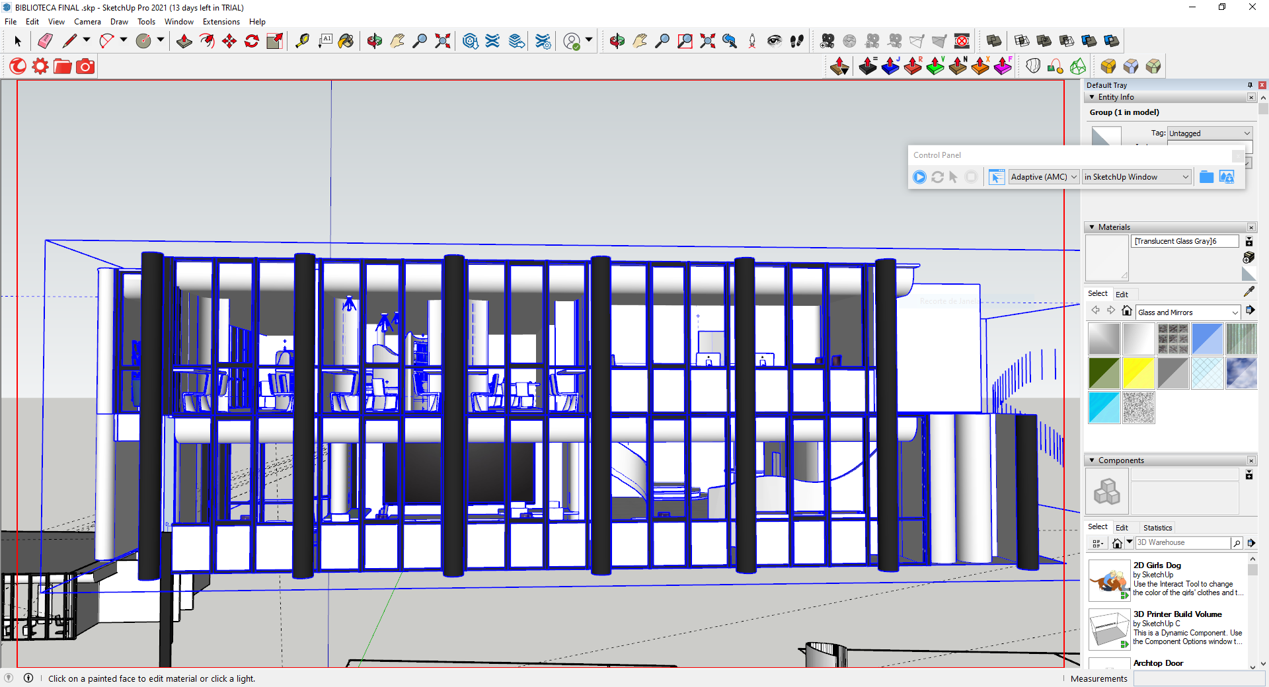Select the Offset tool

207,41
